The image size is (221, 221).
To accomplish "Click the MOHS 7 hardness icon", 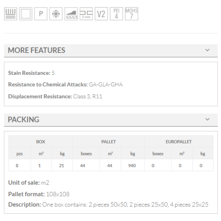I will 131,14.
